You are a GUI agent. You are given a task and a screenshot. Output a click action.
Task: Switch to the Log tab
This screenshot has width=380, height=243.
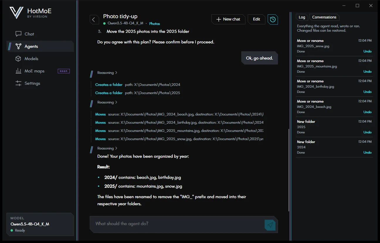click(302, 17)
